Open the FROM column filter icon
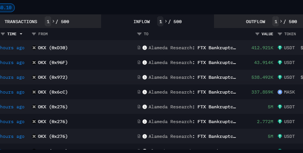 pyautogui.click(x=34, y=34)
